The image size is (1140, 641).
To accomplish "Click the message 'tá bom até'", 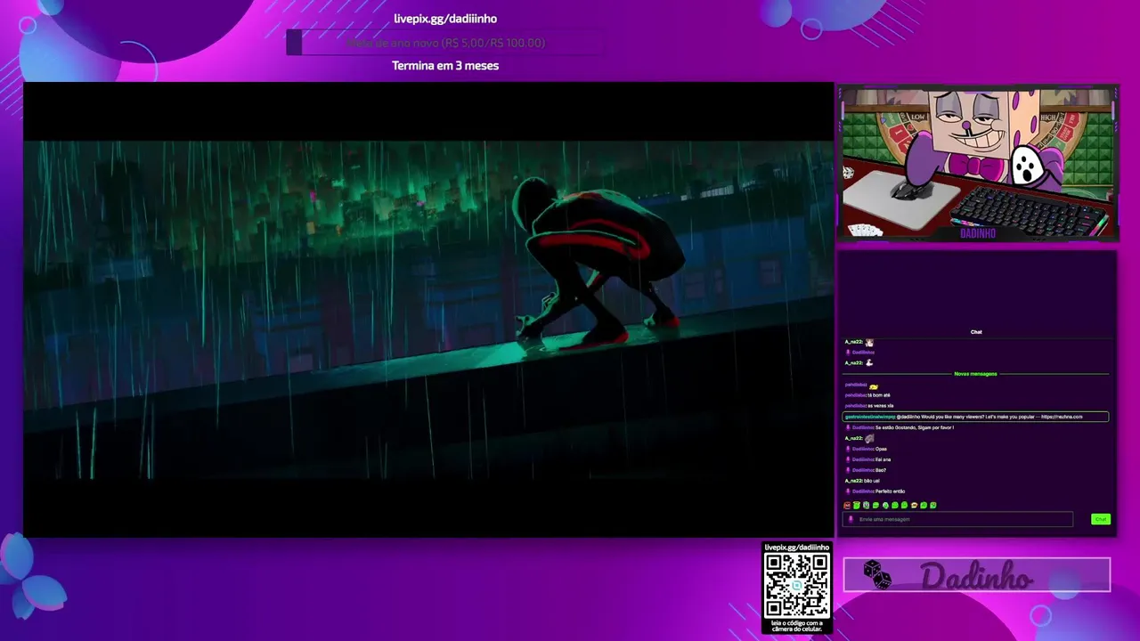I will click(x=879, y=395).
